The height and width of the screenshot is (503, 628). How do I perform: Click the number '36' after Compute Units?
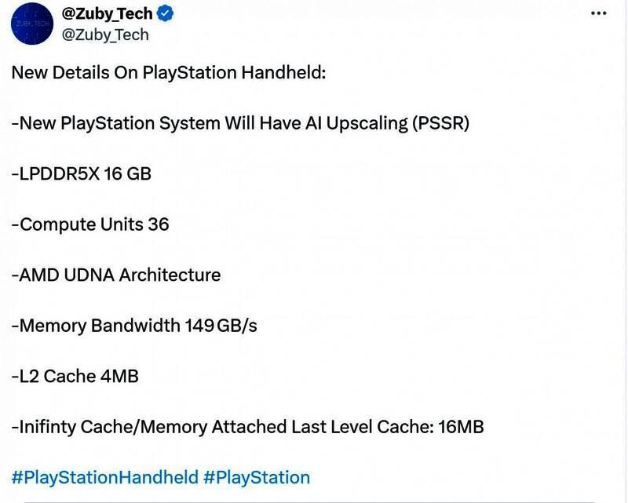pos(159,224)
